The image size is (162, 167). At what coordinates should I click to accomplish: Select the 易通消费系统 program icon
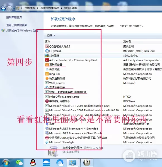47,87
